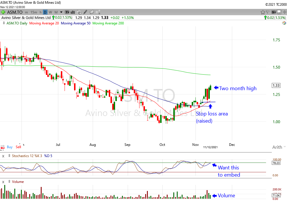
Task: Click the 1.50 price axis label
Action: pos(276,67)
